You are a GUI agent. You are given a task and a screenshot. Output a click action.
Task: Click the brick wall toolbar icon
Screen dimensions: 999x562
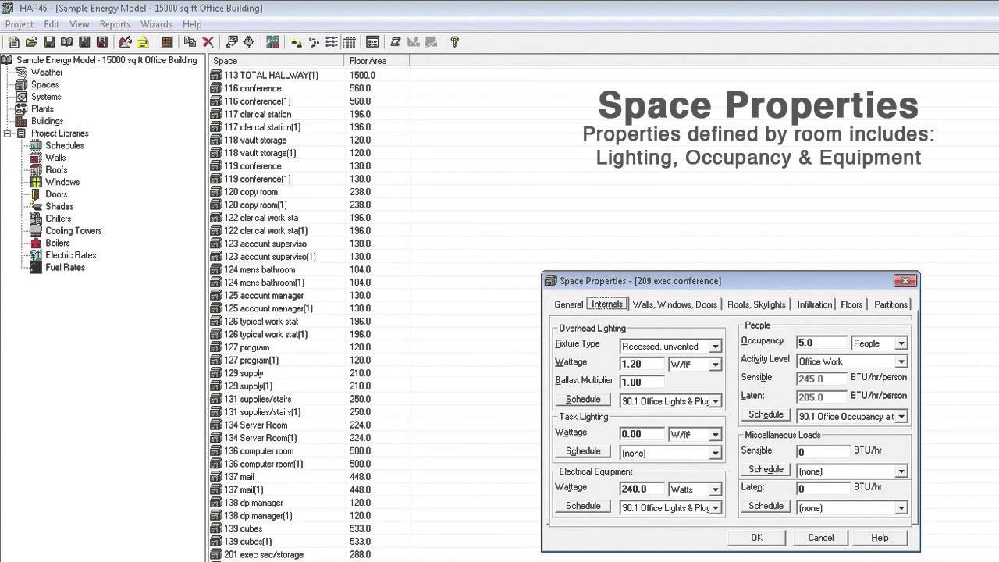pos(166,42)
